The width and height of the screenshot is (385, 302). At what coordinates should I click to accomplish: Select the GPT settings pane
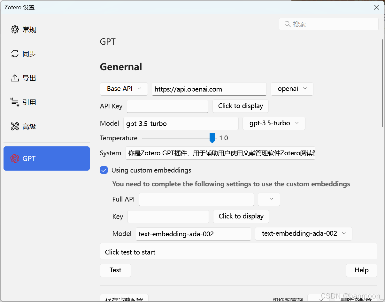point(47,158)
